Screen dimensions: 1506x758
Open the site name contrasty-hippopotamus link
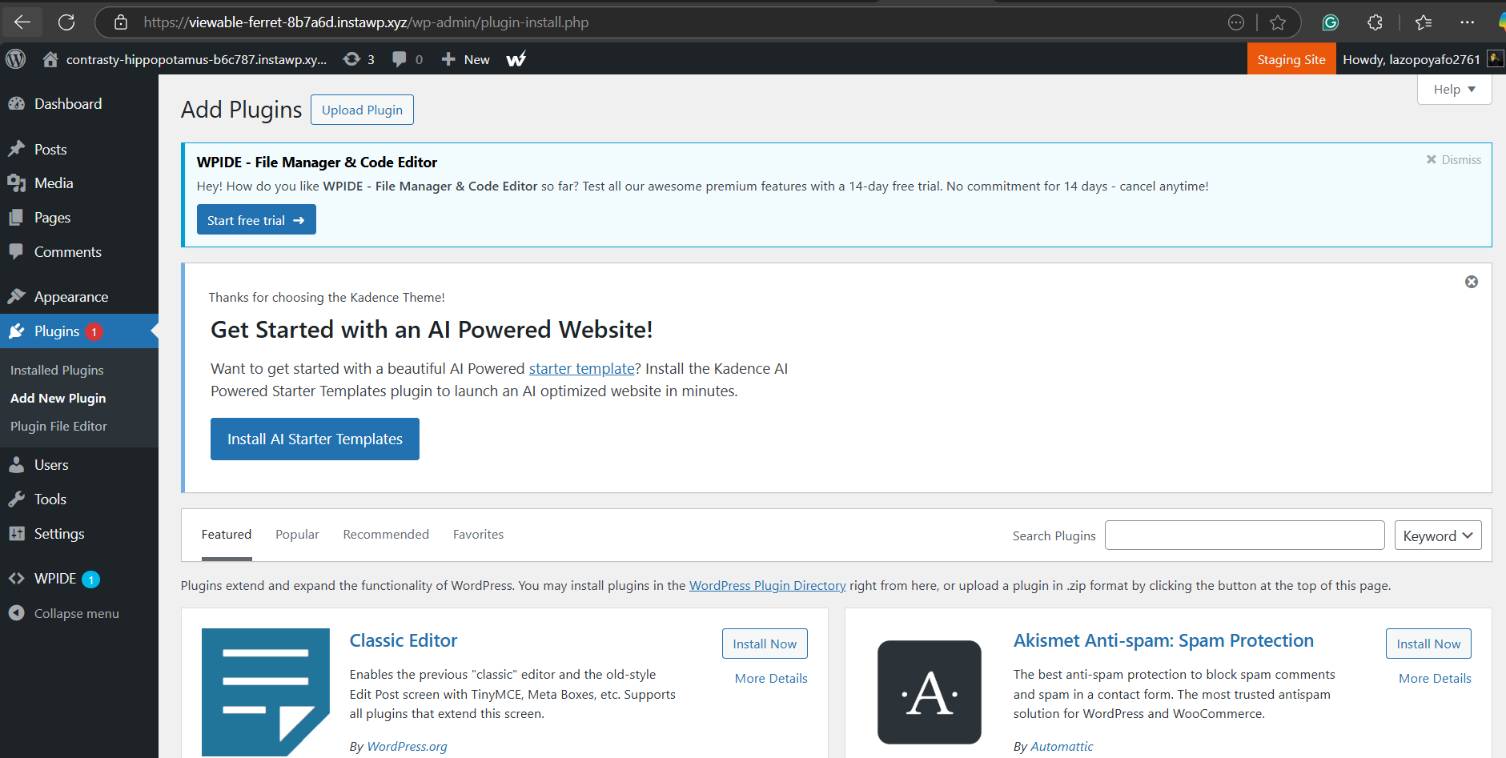[196, 59]
